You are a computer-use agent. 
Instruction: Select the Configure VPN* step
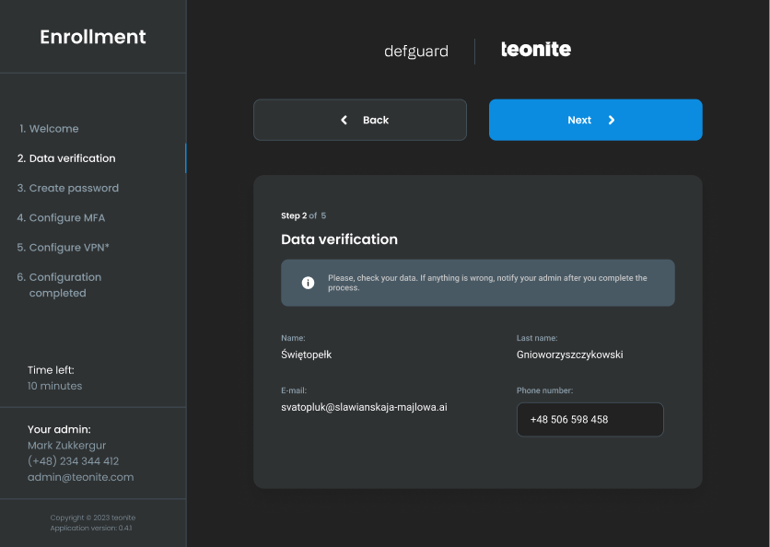[x=69, y=248]
